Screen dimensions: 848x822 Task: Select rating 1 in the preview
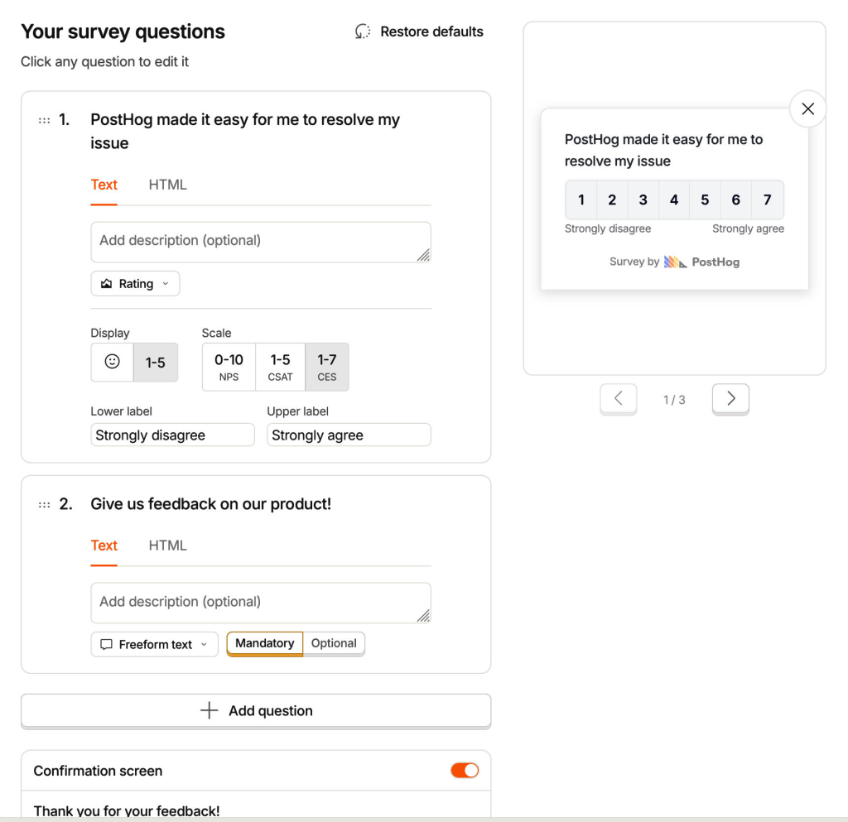click(x=581, y=200)
